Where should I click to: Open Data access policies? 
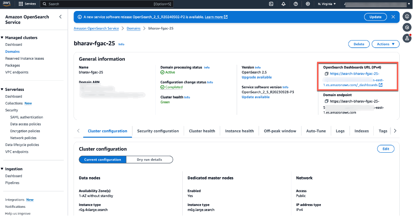26,124
